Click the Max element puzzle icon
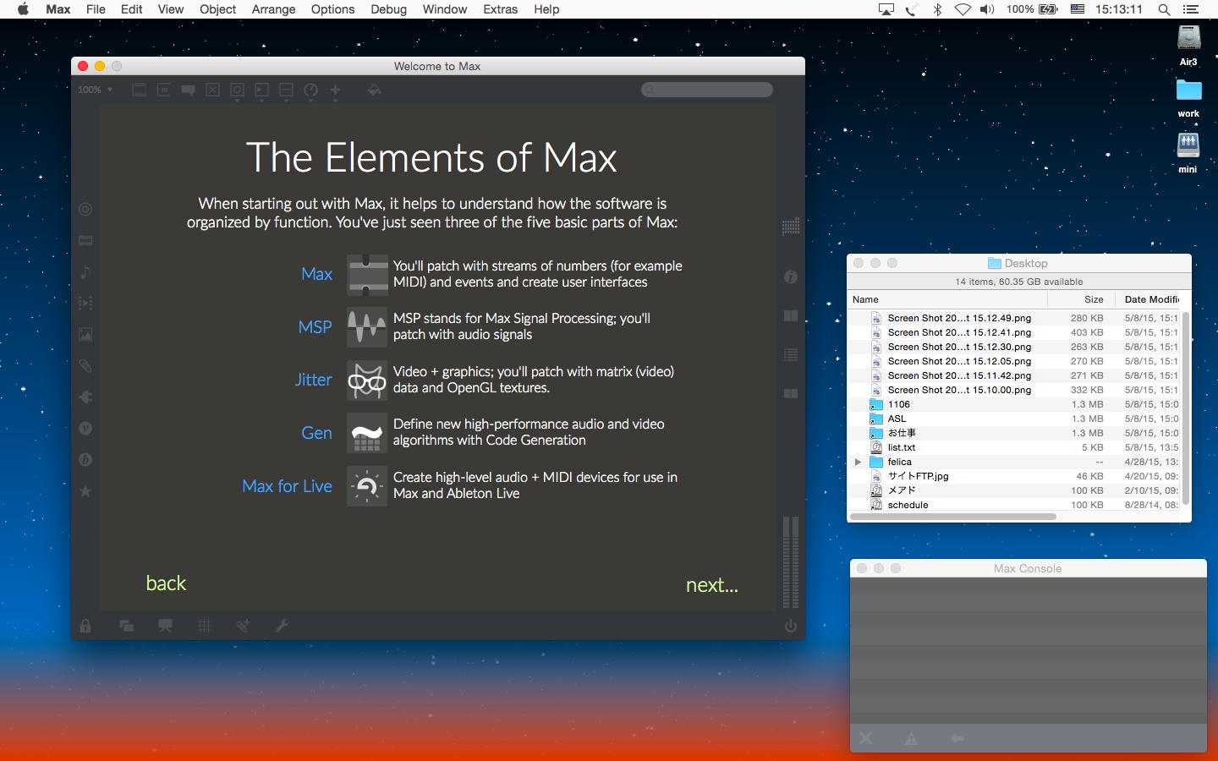 367,275
